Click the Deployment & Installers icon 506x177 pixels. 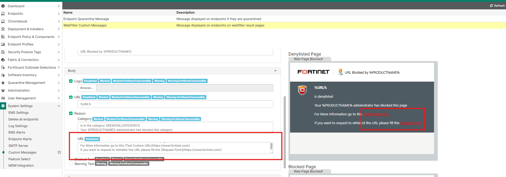coord(3,29)
